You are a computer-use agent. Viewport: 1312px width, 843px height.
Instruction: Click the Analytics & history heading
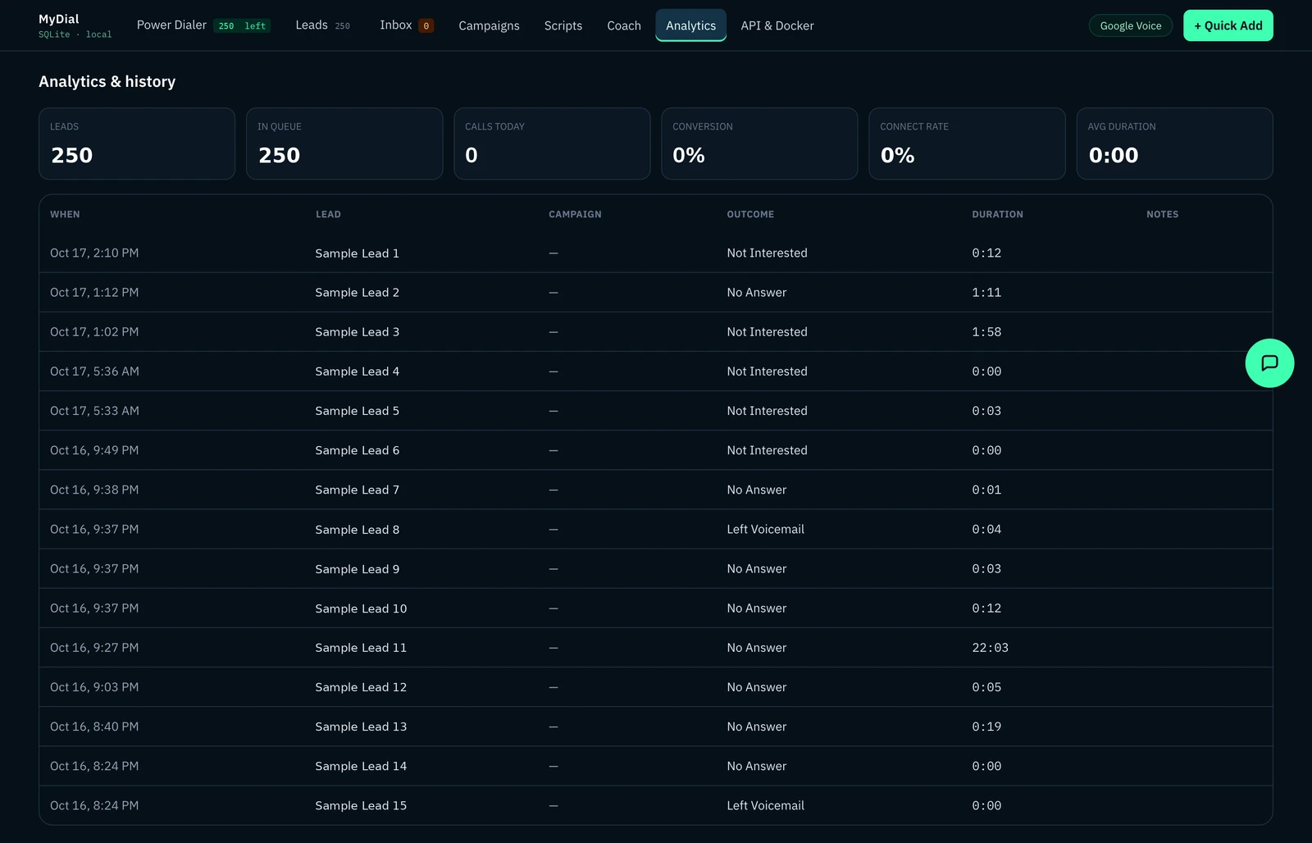coord(107,81)
